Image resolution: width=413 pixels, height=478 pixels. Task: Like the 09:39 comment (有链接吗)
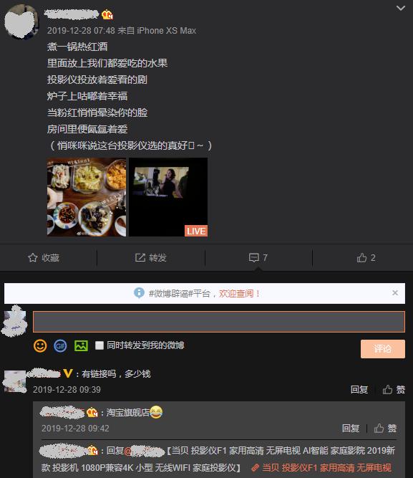point(394,390)
